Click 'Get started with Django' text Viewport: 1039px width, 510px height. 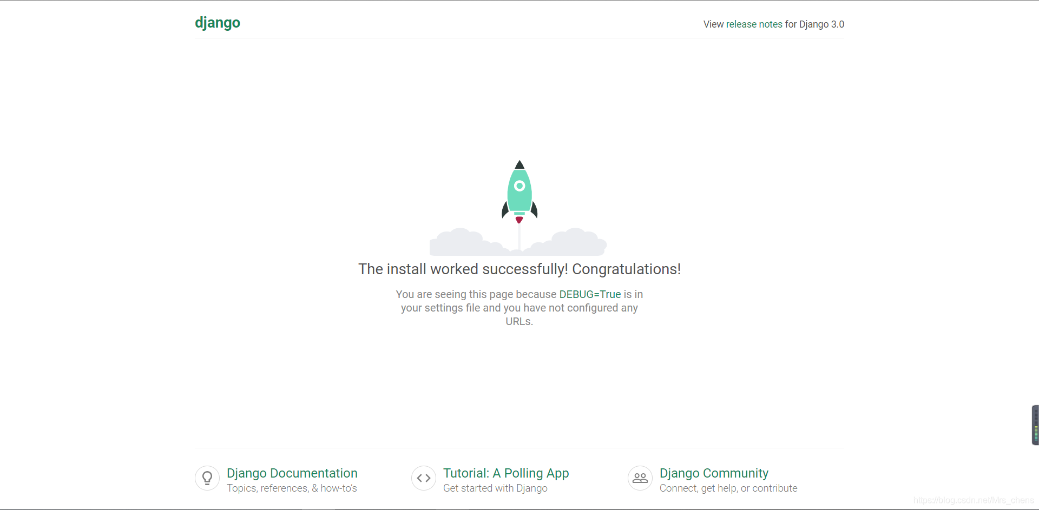495,488
